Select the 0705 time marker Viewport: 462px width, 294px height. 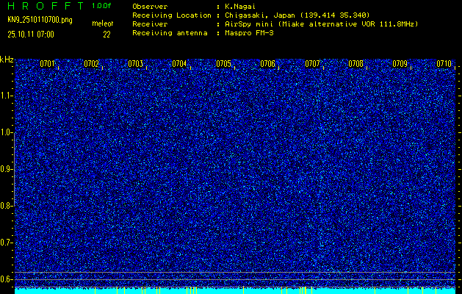coord(224,64)
